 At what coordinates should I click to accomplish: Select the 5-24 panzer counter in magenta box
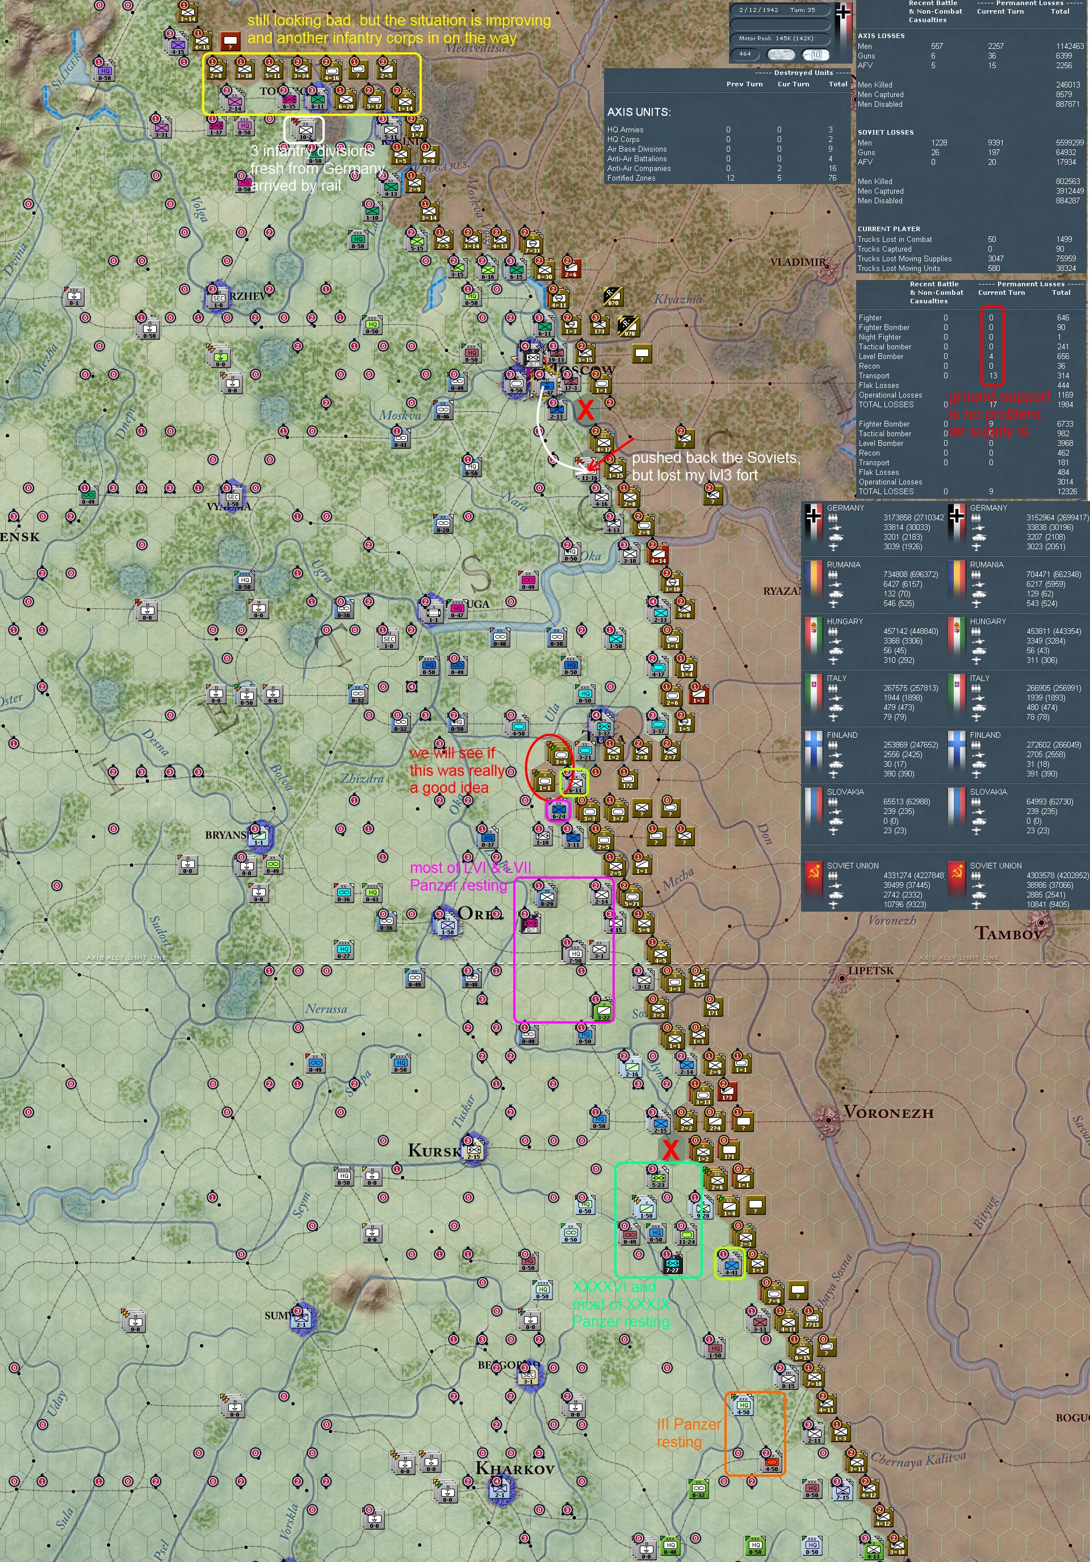click(x=559, y=811)
